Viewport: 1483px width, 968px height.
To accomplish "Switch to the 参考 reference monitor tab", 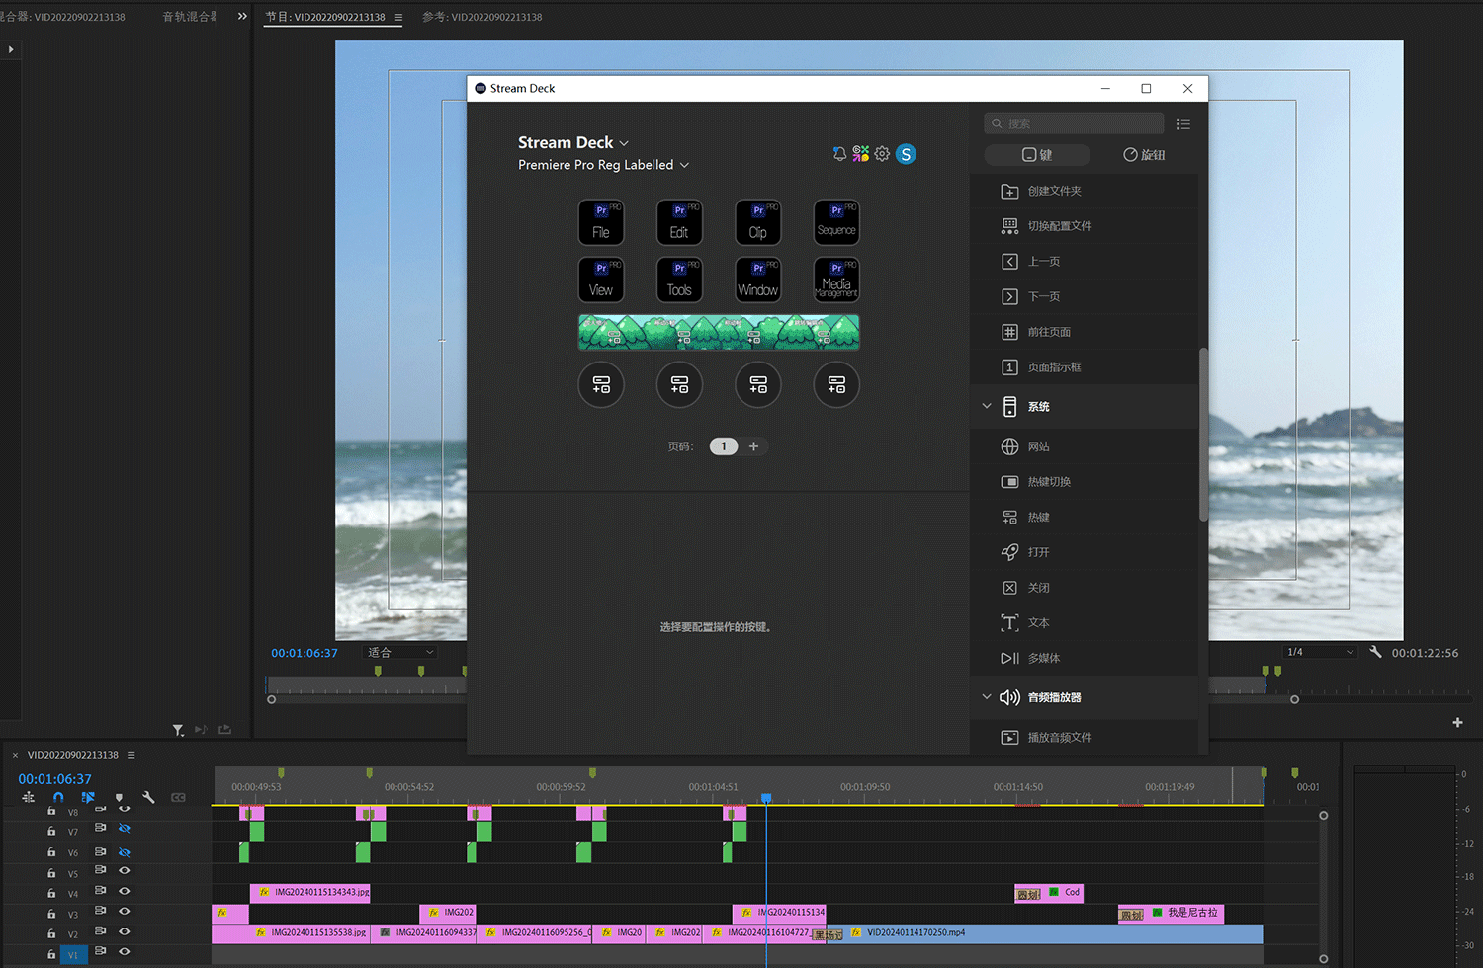I will pyautogui.click(x=481, y=17).
